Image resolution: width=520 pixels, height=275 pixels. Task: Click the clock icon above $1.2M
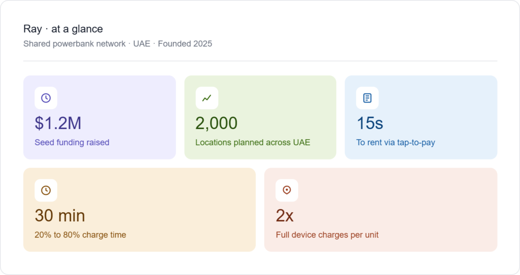click(46, 98)
